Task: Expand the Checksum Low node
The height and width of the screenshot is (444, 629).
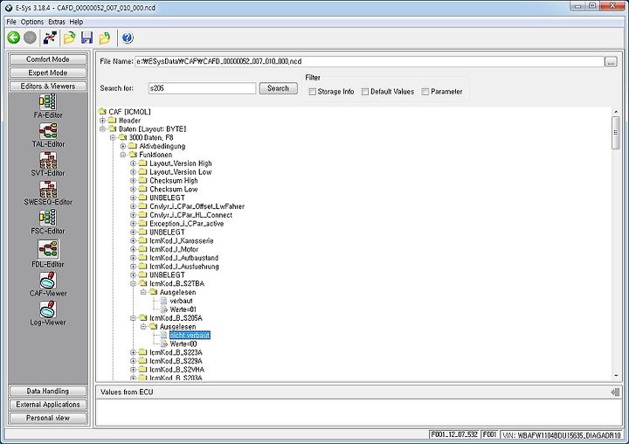Action: pos(133,189)
